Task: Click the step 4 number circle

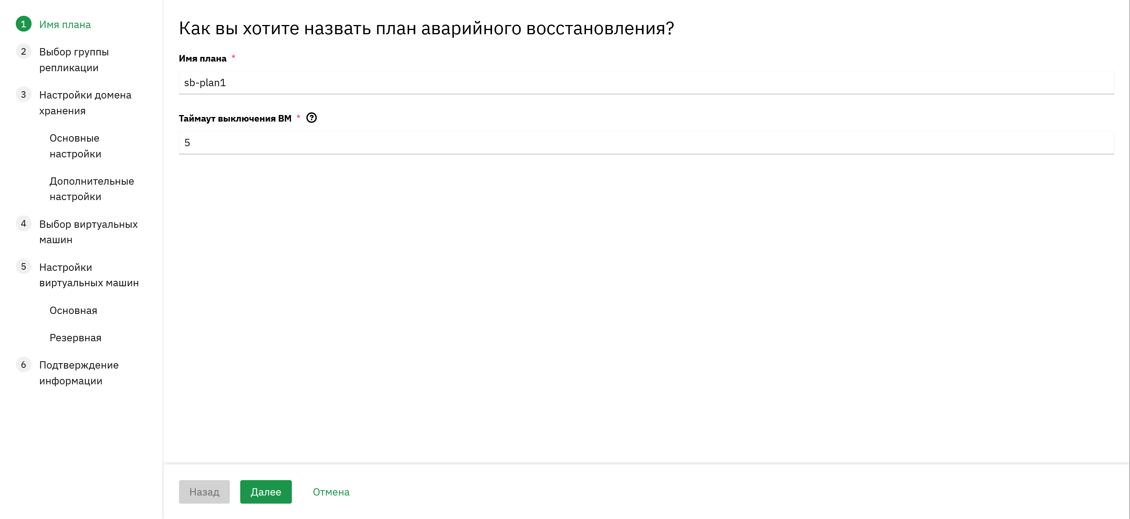Action: [24, 224]
